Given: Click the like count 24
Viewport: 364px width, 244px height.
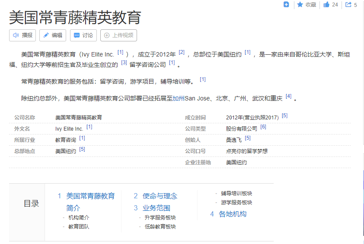Looking at the screenshot, I should 335,5.
